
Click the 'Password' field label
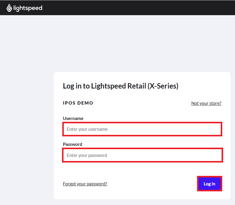point(72,144)
